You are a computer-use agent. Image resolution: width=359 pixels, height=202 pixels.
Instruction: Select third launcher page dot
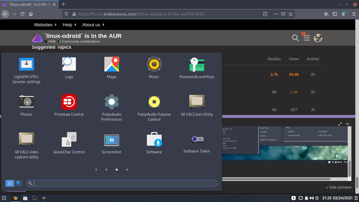point(117,170)
